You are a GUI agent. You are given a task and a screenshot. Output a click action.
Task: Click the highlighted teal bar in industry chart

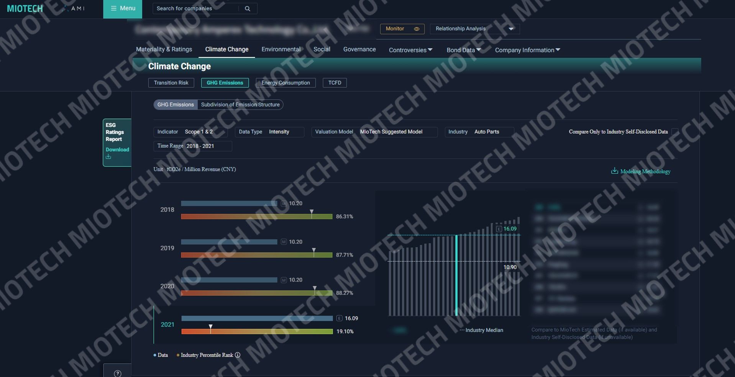click(456, 275)
